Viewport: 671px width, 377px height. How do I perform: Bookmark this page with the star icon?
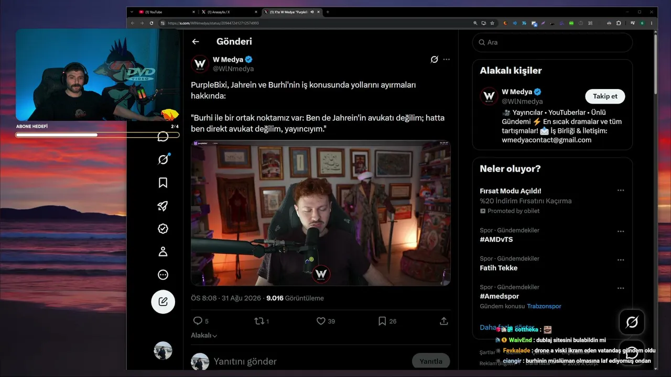click(492, 23)
